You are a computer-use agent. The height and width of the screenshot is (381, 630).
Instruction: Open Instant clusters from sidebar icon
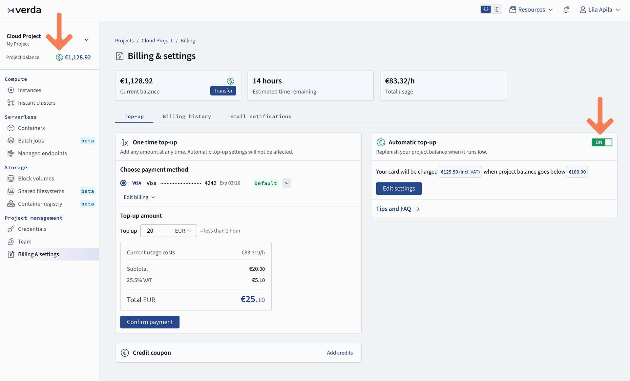click(11, 103)
